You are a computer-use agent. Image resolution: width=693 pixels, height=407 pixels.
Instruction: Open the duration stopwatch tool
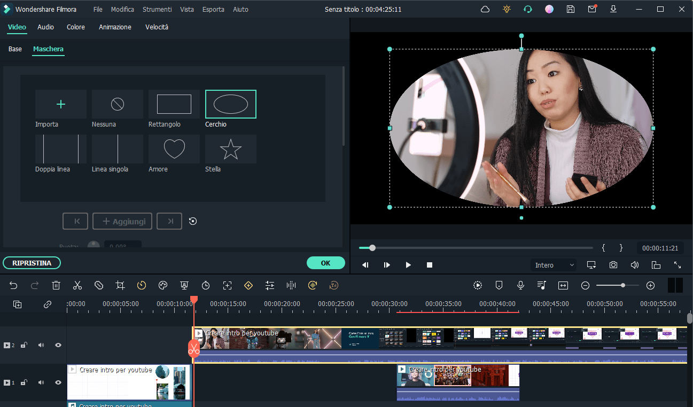pyautogui.click(x=206, y=286)
